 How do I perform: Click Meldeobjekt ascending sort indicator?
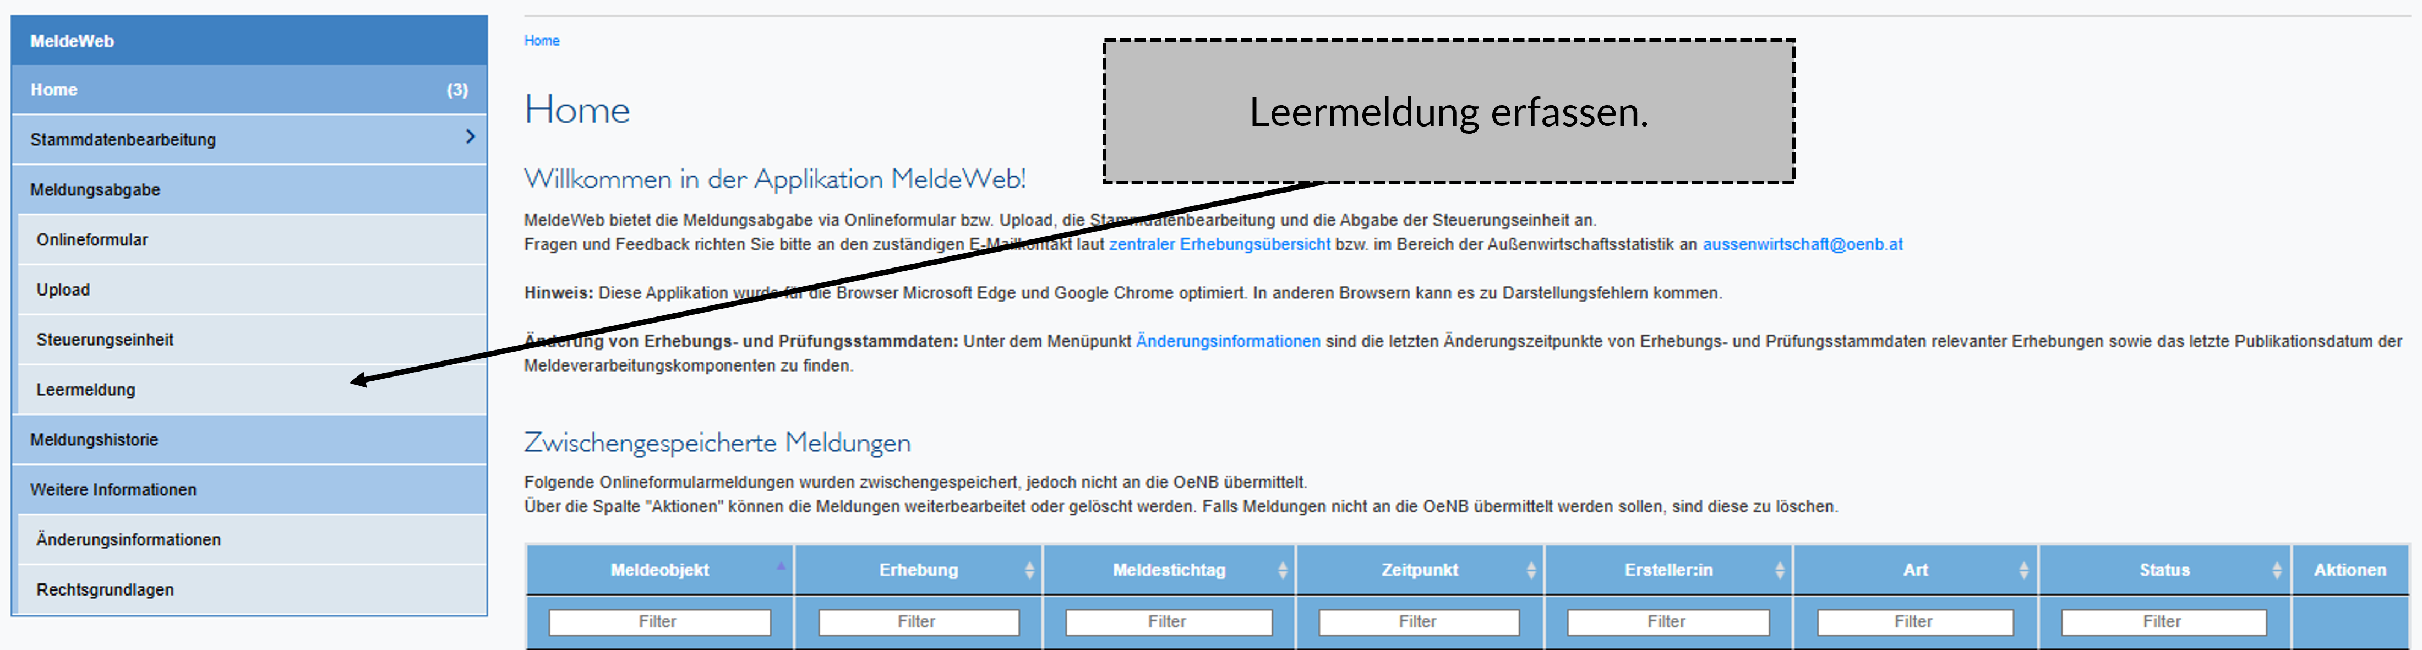tap(781, 565)
